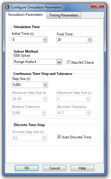Open the ODE Solver dropdown arrow
The image size is (111, 179).
(59, 62)
